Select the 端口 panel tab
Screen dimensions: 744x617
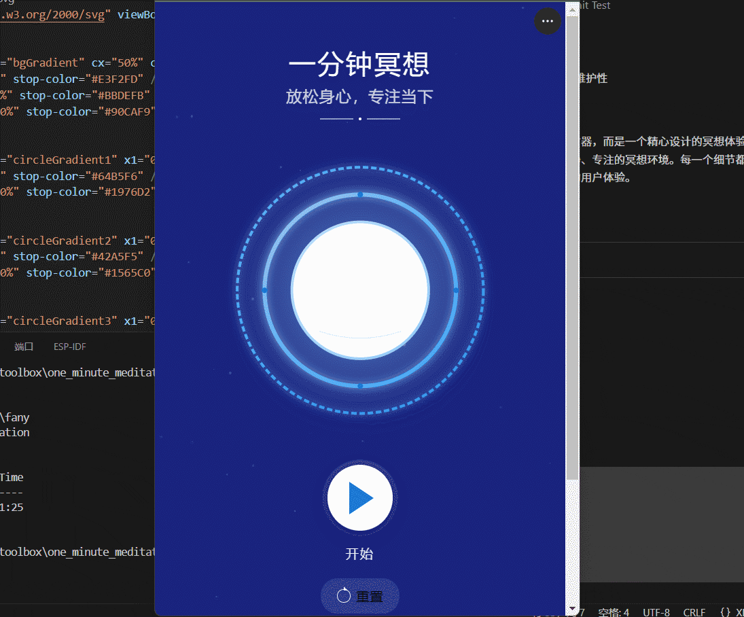point(23,347)
